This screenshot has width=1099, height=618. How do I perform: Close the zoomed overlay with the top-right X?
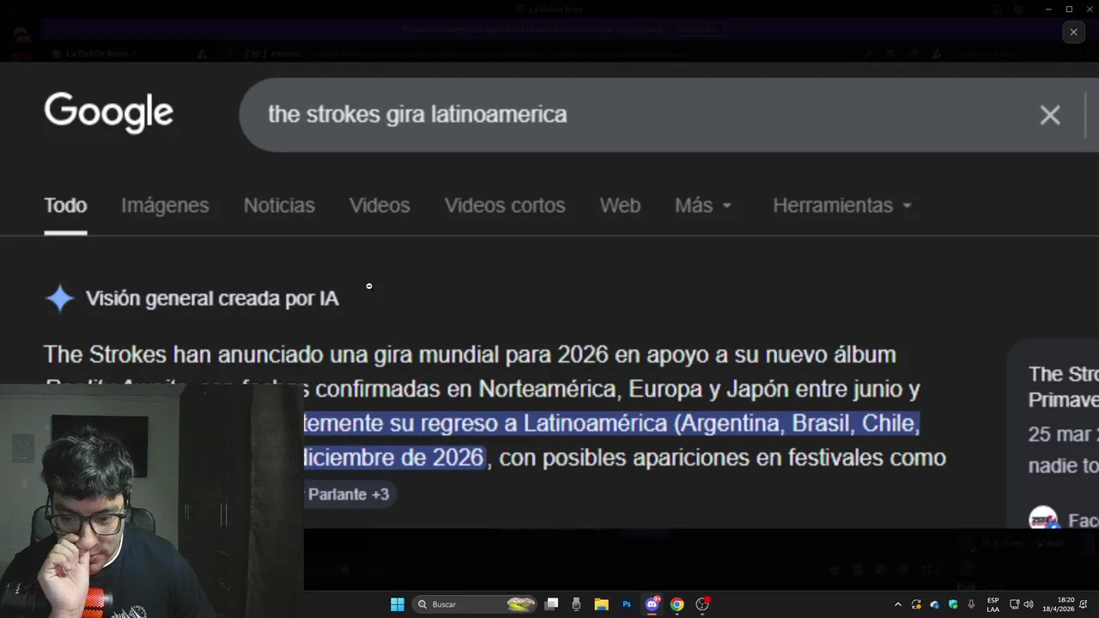tap(1073, 33)
